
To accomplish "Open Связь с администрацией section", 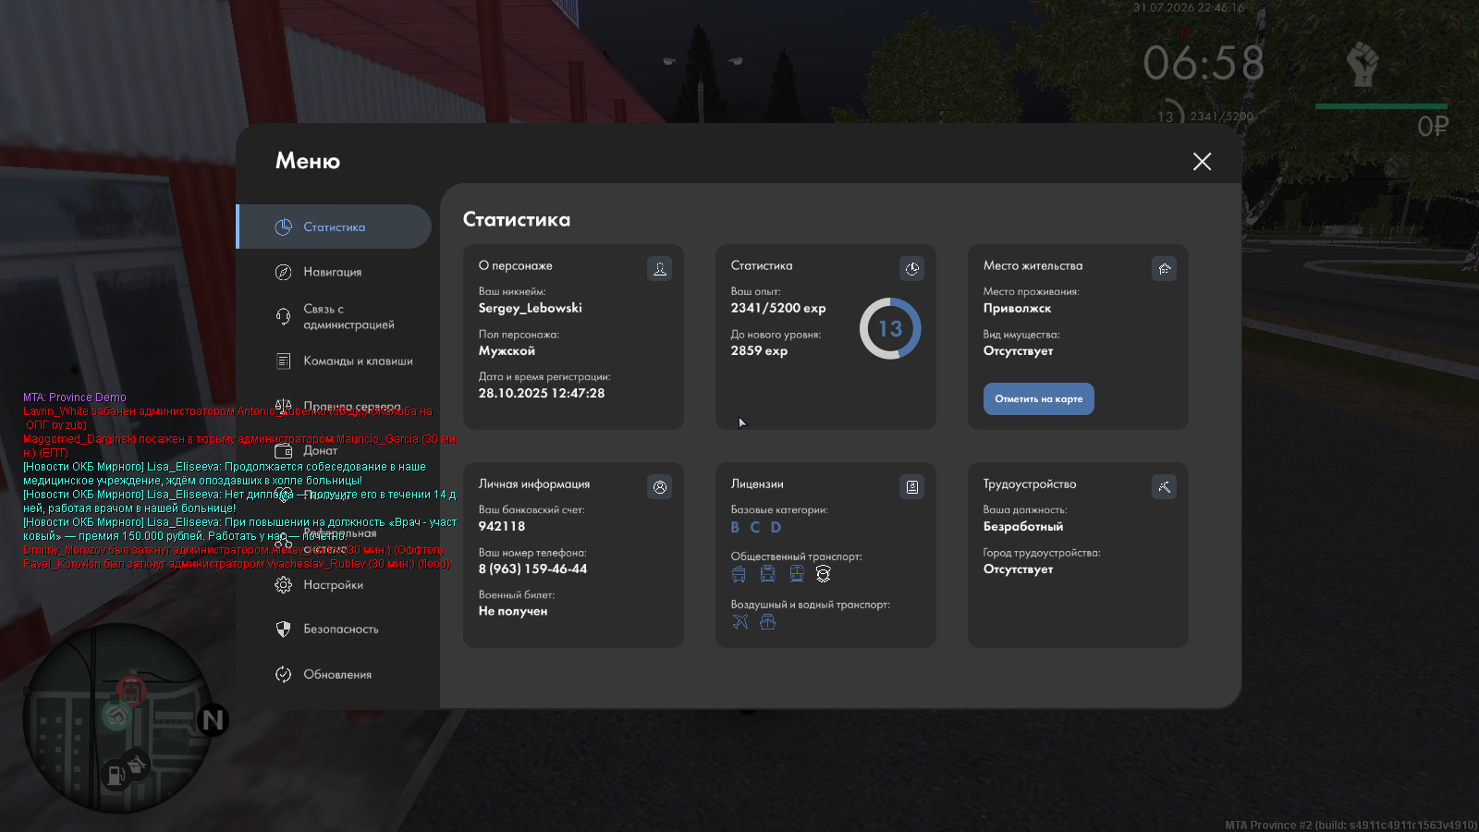I will pos(334,316).
